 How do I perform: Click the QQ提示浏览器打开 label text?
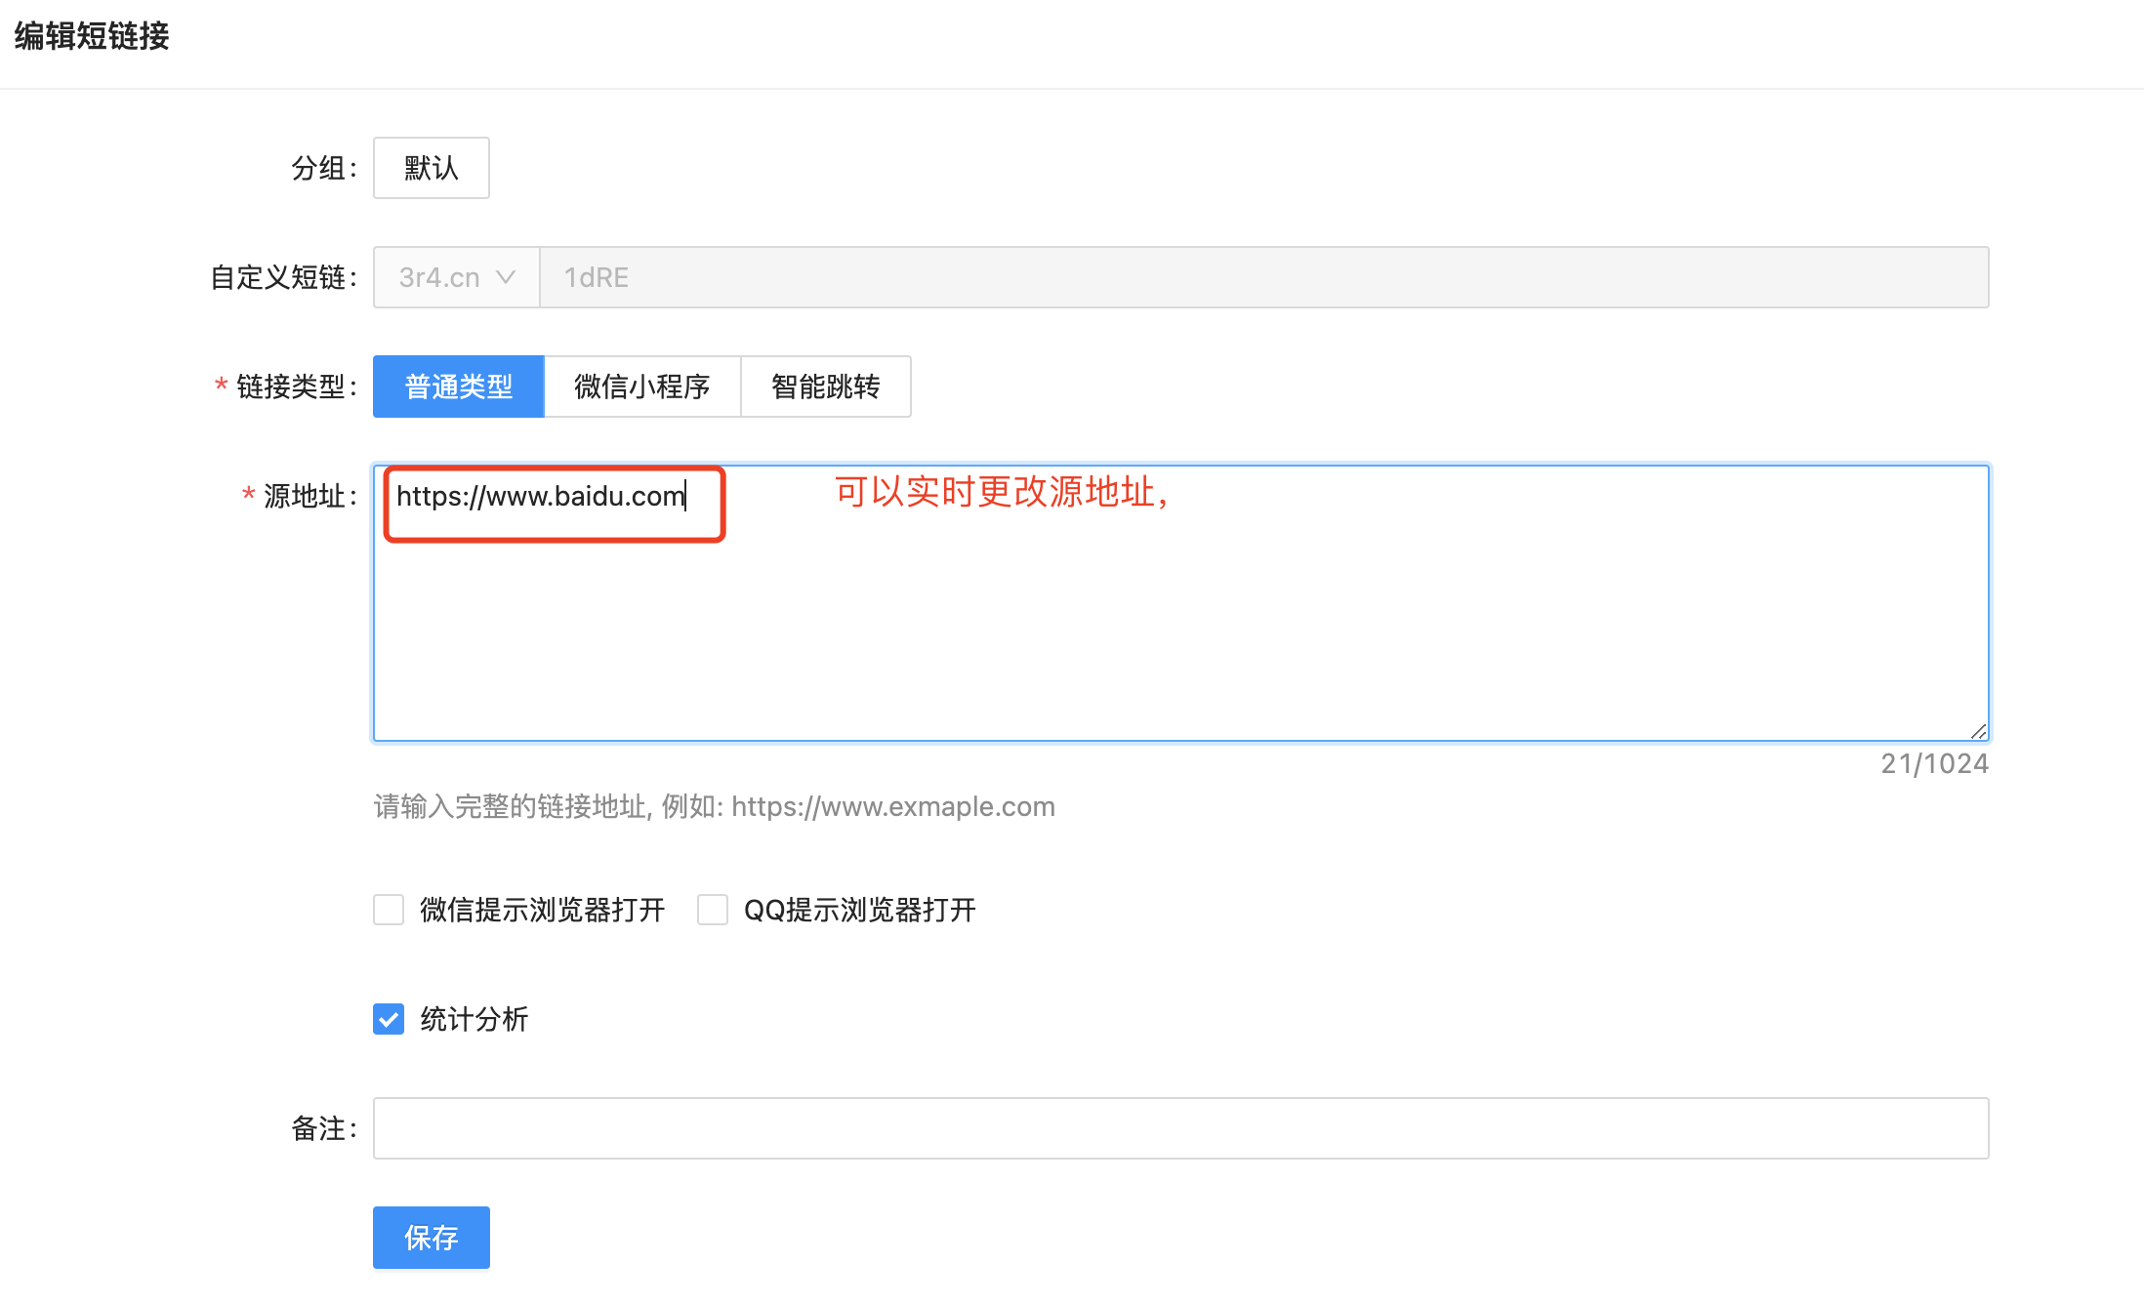(859, 910)
